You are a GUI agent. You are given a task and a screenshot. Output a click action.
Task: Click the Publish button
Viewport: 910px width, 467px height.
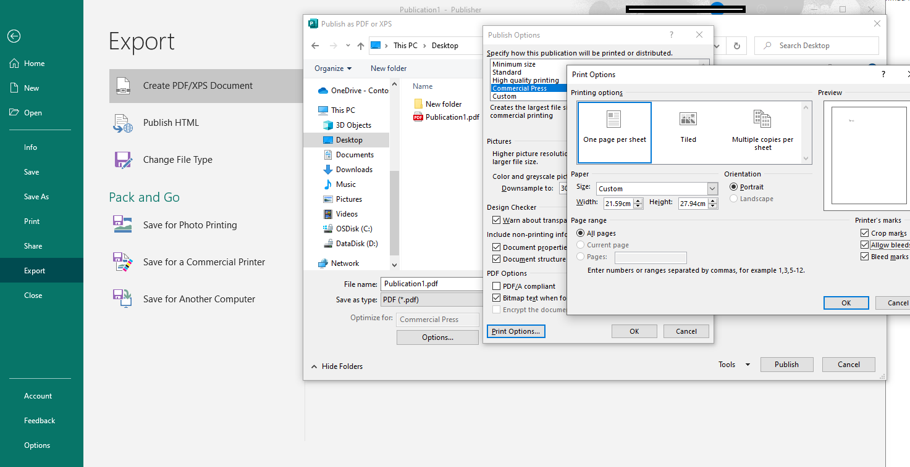[x=786, y=365]
